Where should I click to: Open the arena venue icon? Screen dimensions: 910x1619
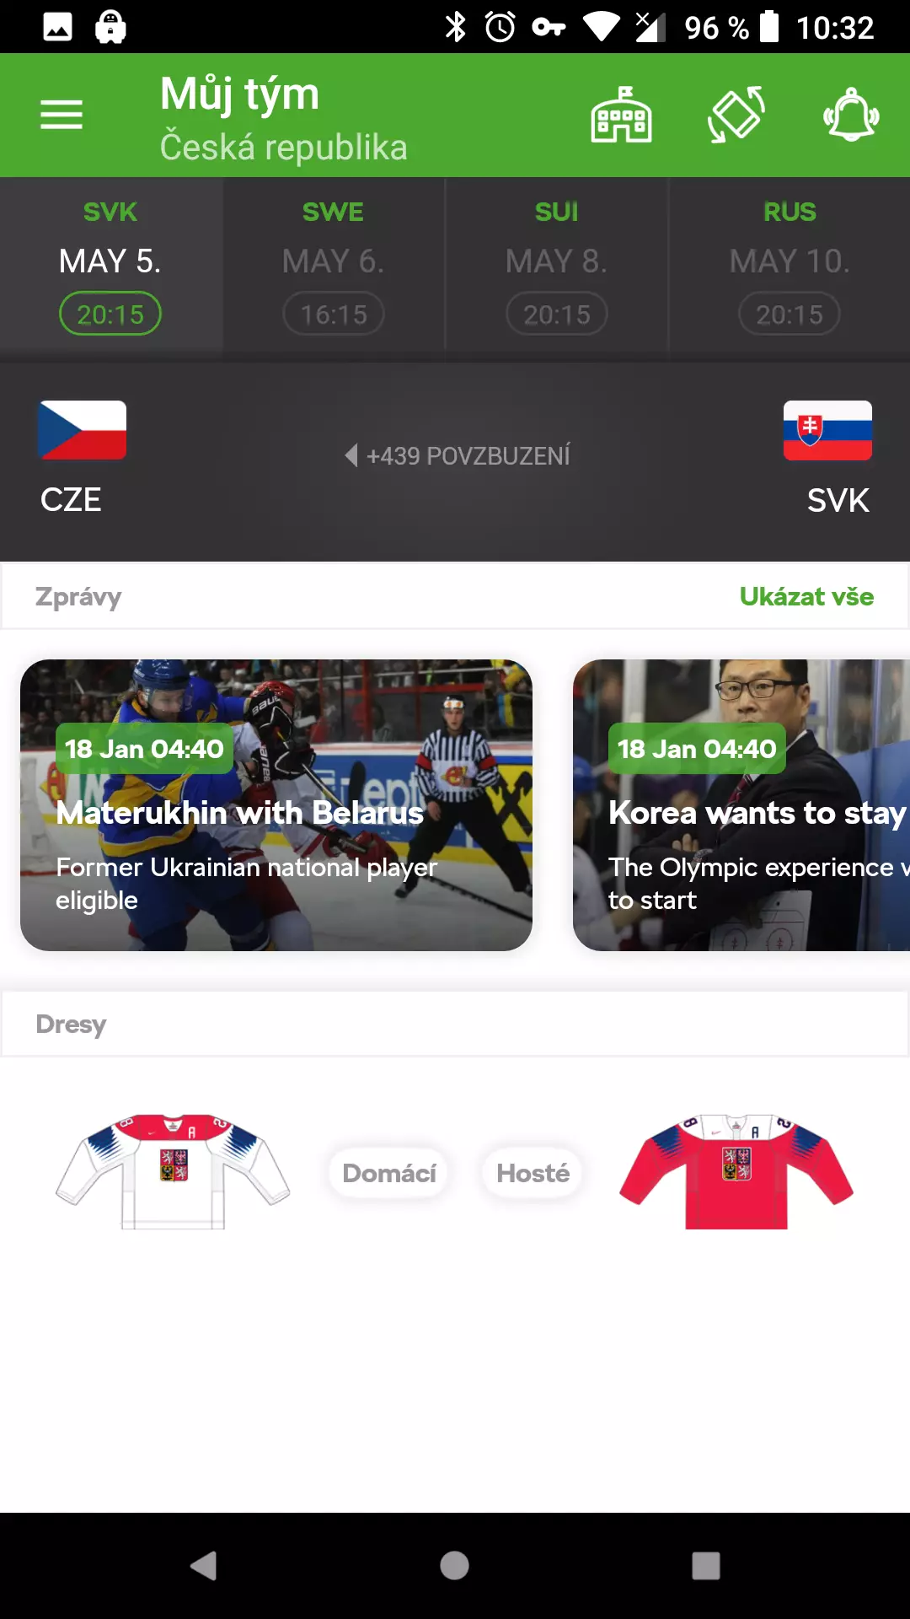coord(621,115)
